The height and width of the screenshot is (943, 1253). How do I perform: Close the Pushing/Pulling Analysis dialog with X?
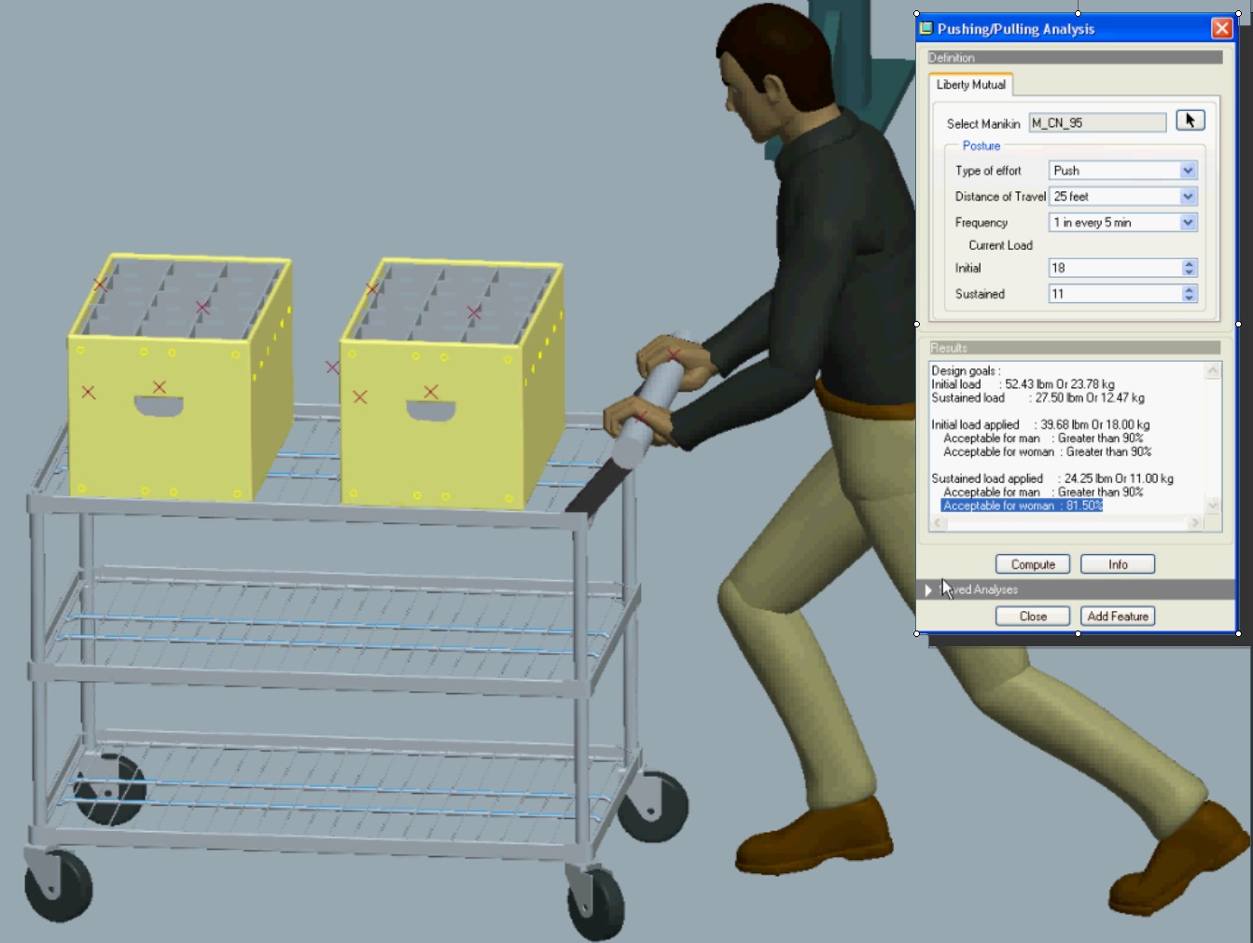tap(1221, 29)
